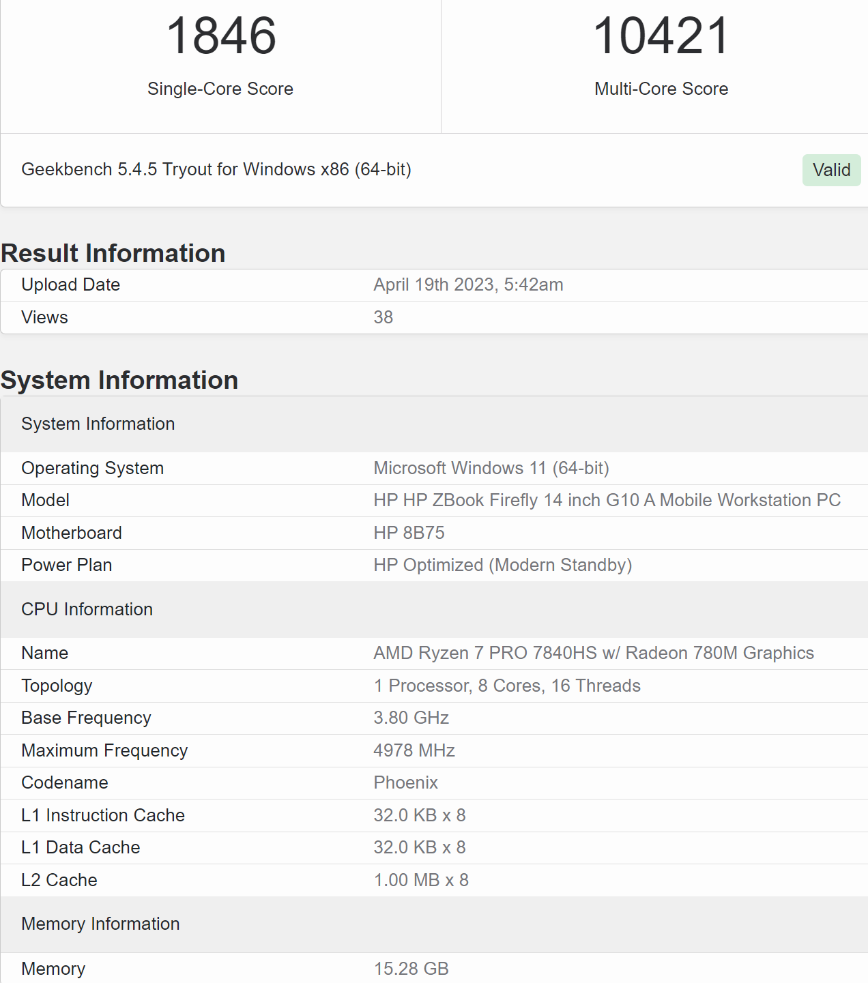Click the April 19th 2023 upload date value
The width and height of the screenshot is (868, 983).
click(x=468, y=284)
